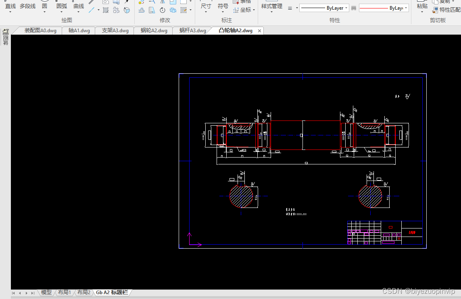Screen dimensions: 461x299
Task: Click the 3D box icon in 修改 group
Action: [173, 10]
